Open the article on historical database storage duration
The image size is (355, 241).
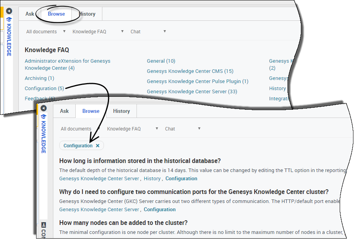click(140, 161)
